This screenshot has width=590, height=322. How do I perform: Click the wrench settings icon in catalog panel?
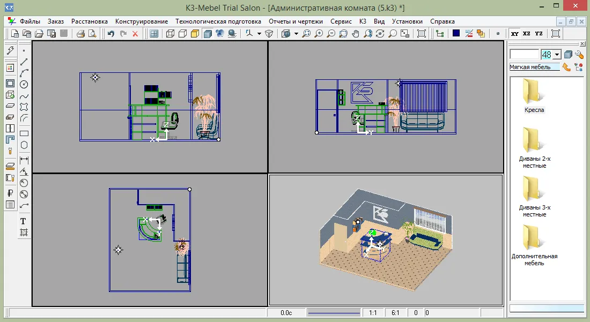pos(579,55)
